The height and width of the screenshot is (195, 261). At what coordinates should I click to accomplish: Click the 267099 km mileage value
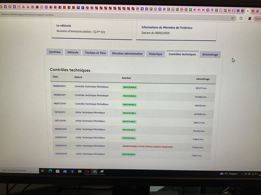click(200, 114)
